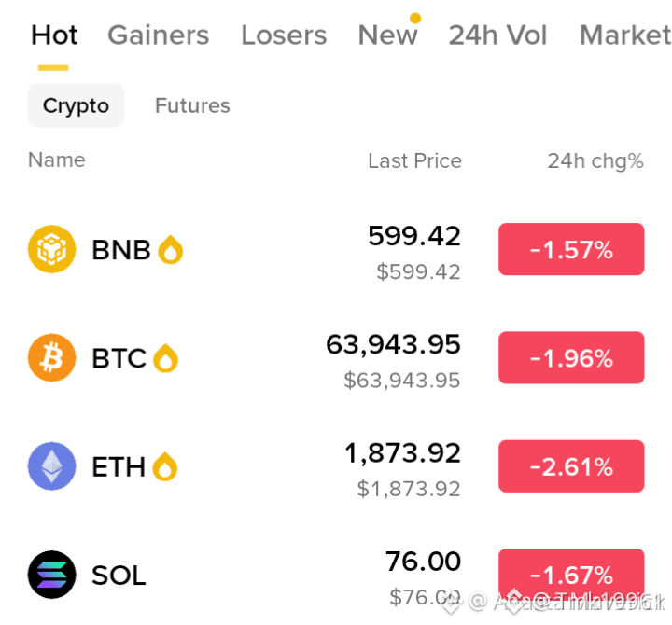
Task: Sort list by Last Price column
Action: (414, 161)
